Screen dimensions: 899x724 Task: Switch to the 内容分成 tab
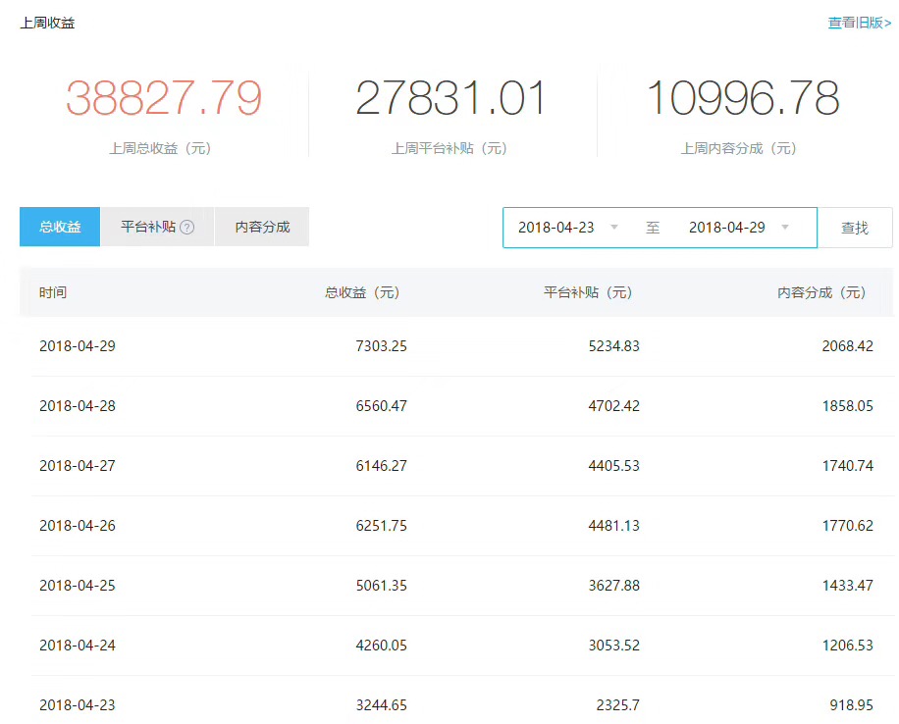click(261, 226)
